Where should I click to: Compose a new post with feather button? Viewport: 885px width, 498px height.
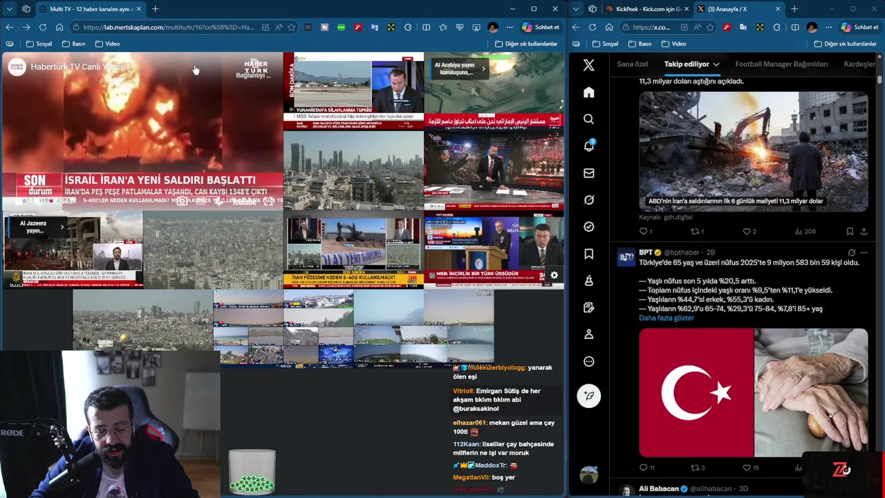coord(588,396)
